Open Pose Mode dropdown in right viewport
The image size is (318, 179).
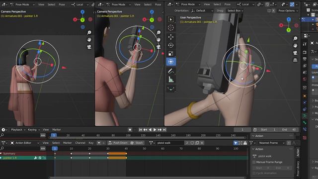189,4
